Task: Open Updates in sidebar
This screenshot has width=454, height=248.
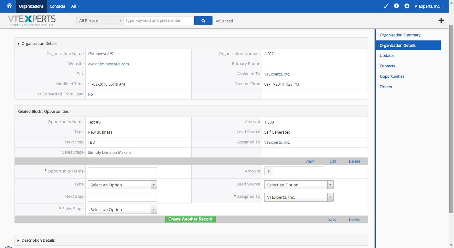Action: point(387,56)
